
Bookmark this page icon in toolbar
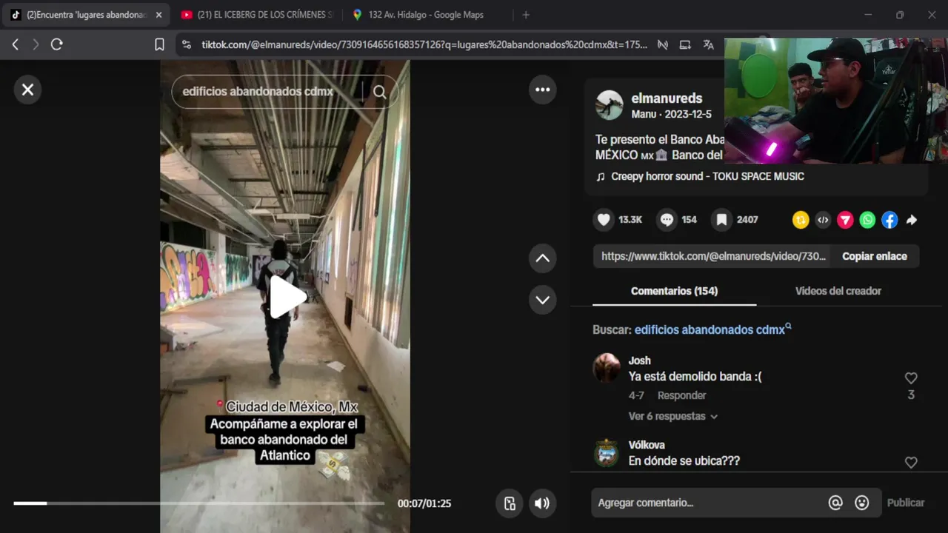coord(159,44)
